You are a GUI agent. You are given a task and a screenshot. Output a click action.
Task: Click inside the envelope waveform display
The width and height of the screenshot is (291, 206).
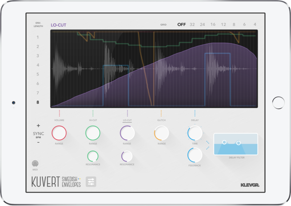point(154,69)
